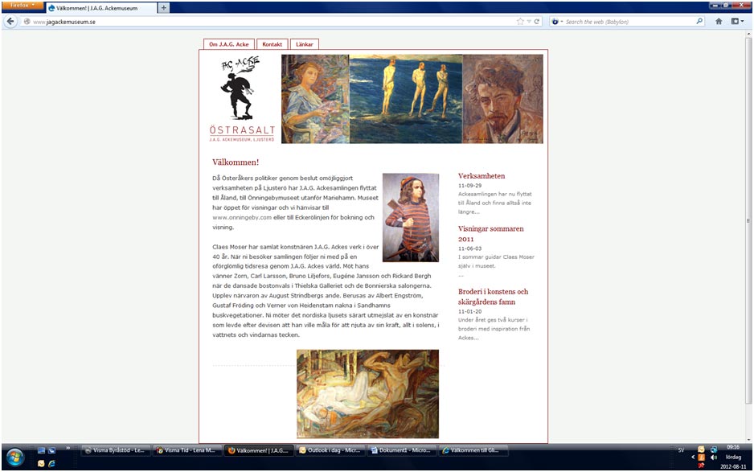Click the Välkommen! J.A.G. Firefox taskbar button
754x472 pixels.
[259, 450]
